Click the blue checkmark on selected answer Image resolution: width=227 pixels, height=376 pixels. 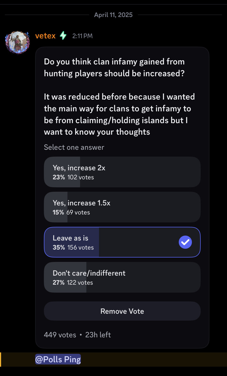pyautogui.click(x=185, y=242)
